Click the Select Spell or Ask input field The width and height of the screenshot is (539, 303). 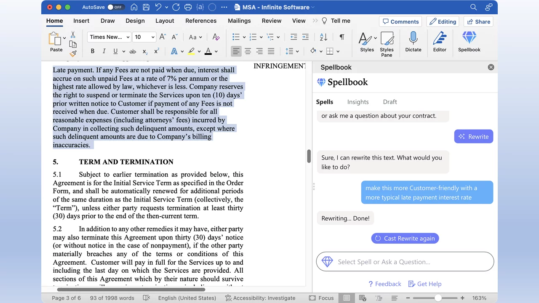point(405,262)
